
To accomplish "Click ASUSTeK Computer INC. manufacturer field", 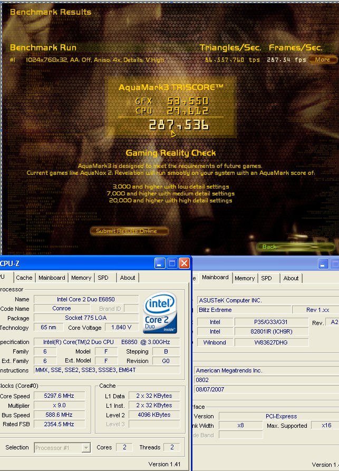I will click(268, 300).
